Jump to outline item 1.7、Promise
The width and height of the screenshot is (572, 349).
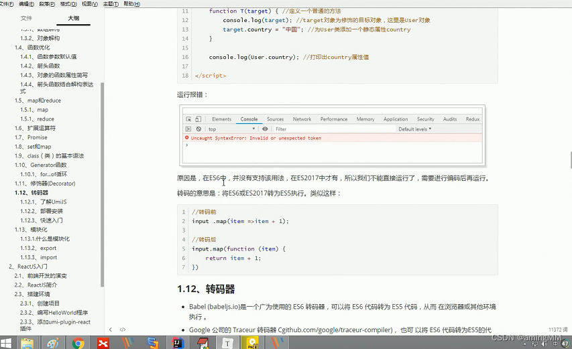tap(31, 137)
